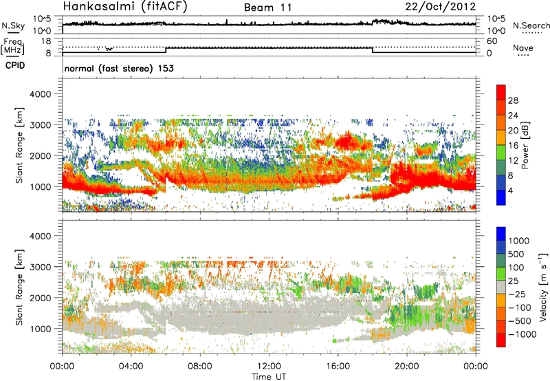Click the Nave legend label
This screenshot has height=381, width=550.
pyautogui.click(x=523, y=48)
